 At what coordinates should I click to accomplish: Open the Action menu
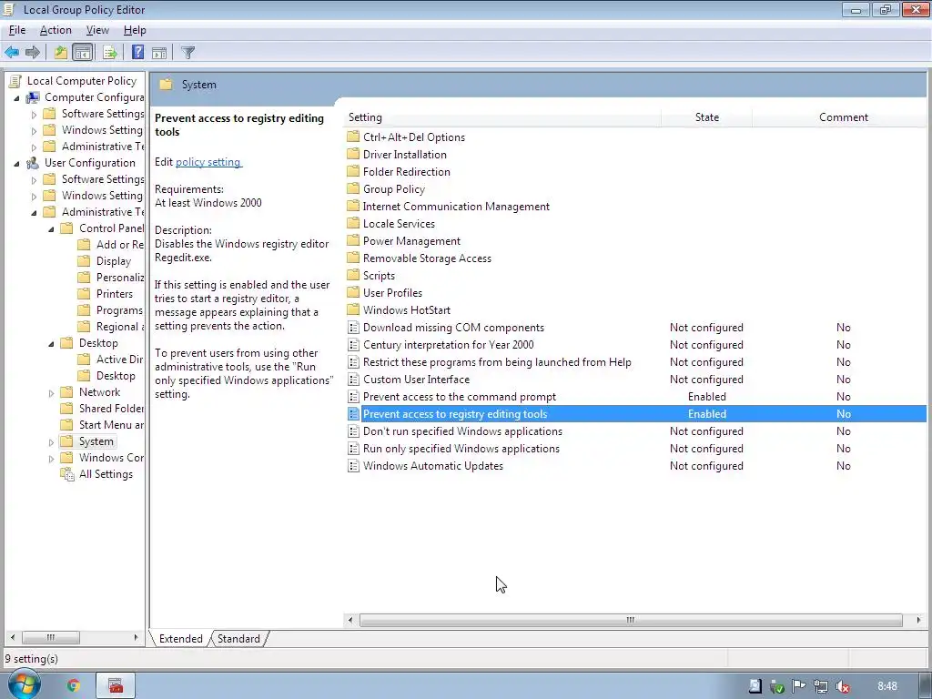point(56,30)
